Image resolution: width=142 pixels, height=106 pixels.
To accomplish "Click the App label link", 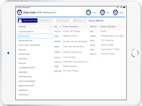I will [108, 13].
